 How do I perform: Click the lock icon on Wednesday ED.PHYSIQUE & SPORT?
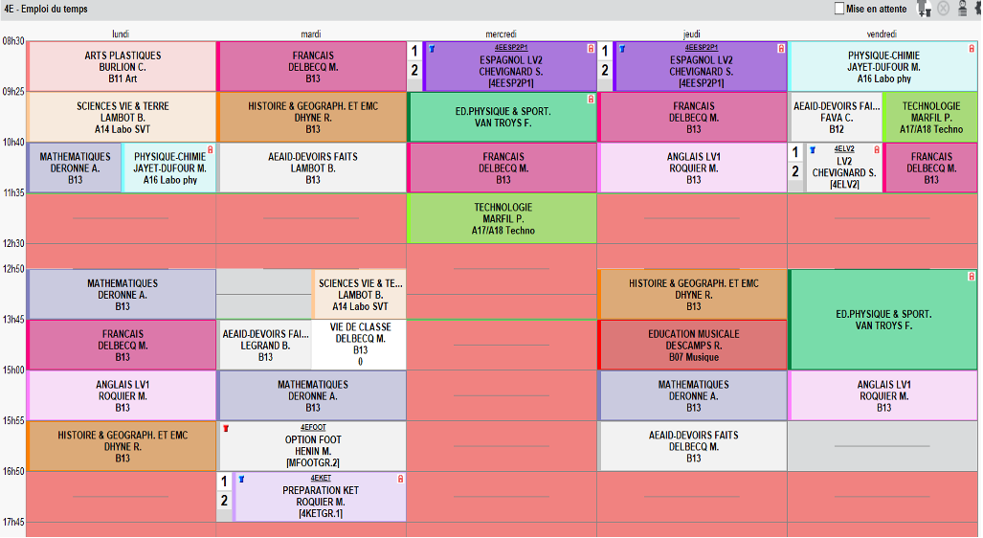click(591, 99)
